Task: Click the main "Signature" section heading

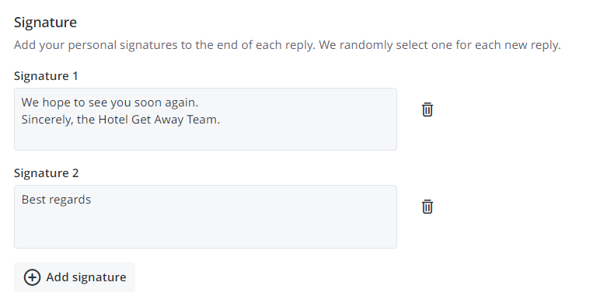Action: tap(45, 23)
